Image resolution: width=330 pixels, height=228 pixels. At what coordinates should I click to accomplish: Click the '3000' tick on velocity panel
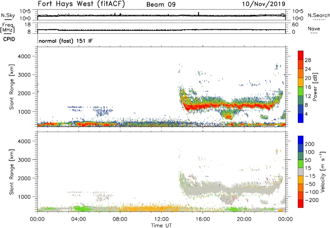(24, 160)
